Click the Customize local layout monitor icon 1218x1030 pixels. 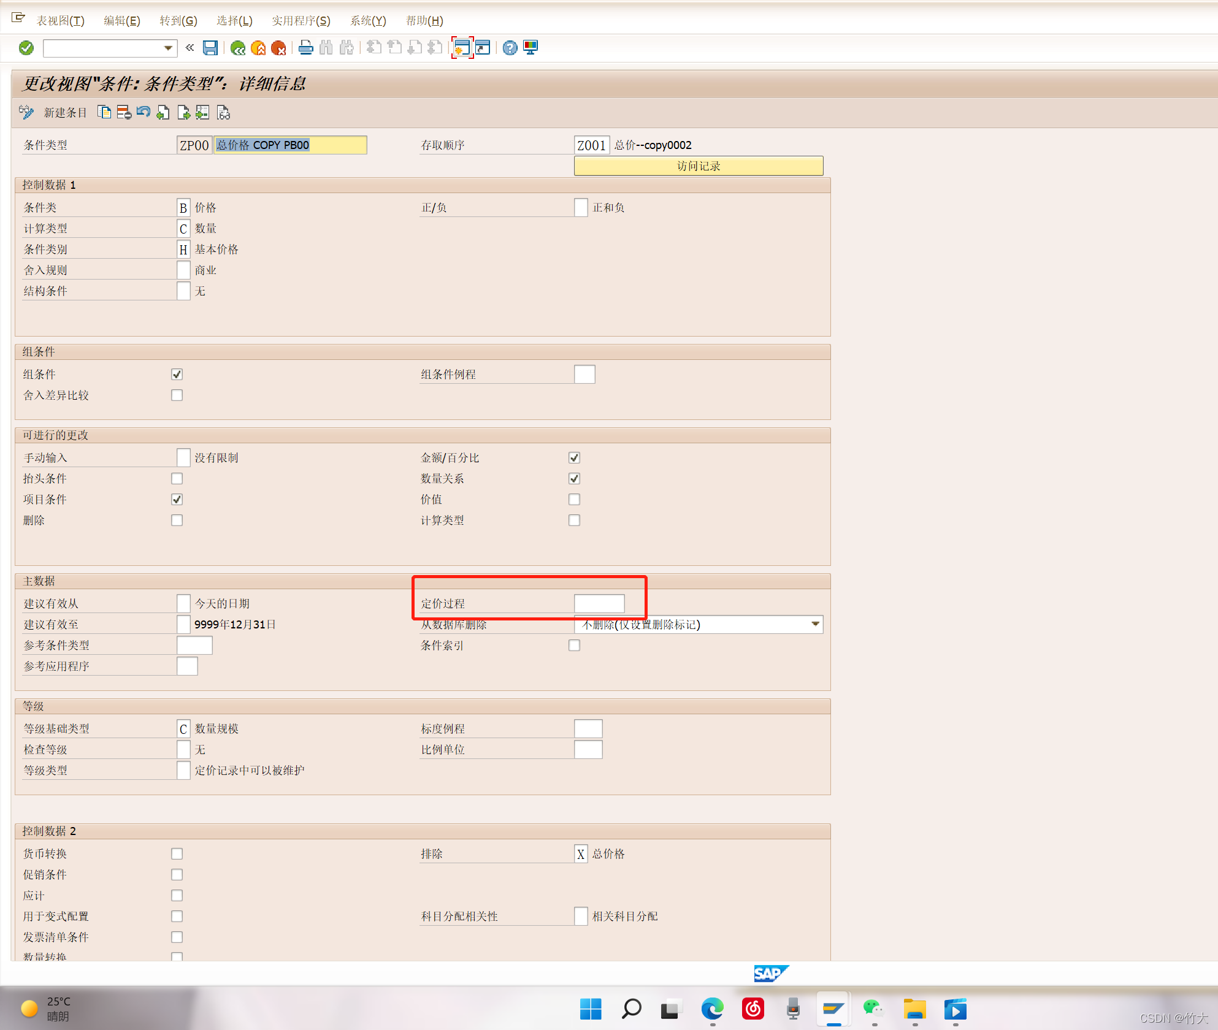[x=530, y=48]
